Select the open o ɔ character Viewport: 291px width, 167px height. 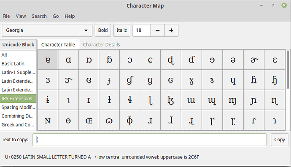click(x=130, y=60)
